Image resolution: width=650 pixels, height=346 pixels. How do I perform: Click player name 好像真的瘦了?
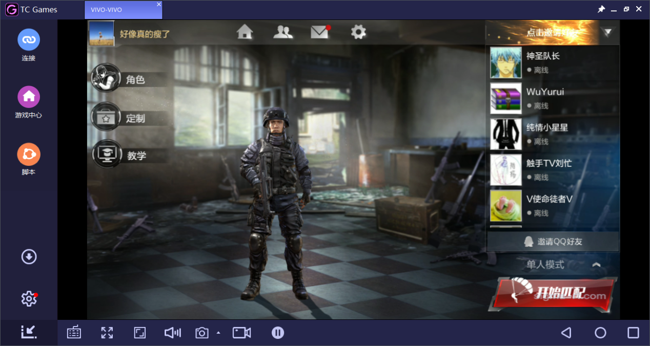pos(145,34)
